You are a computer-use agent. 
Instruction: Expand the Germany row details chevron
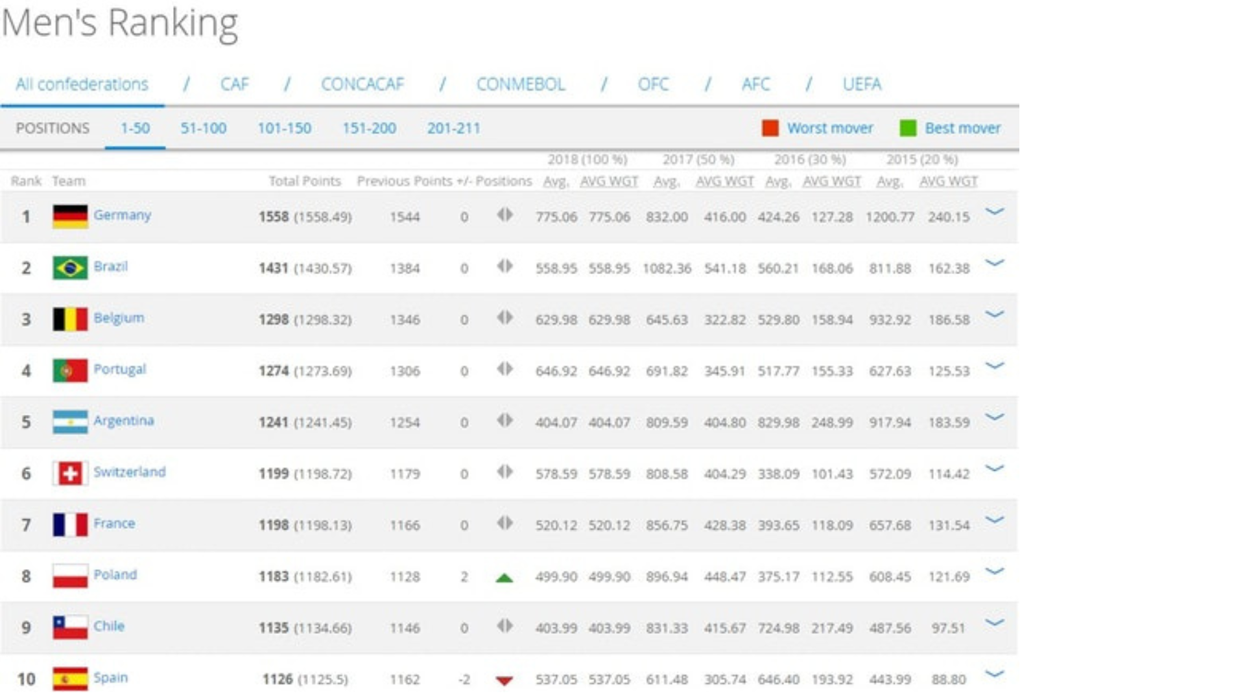tap(995, 211)
